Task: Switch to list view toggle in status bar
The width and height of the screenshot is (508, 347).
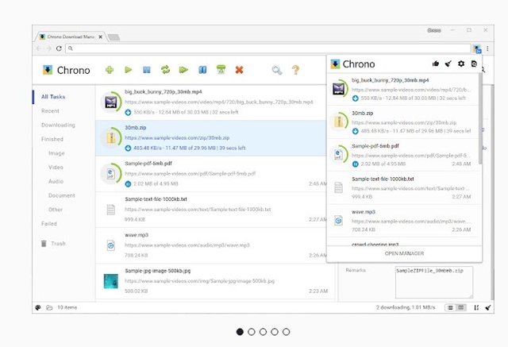Action: click(x=450, y=307)
